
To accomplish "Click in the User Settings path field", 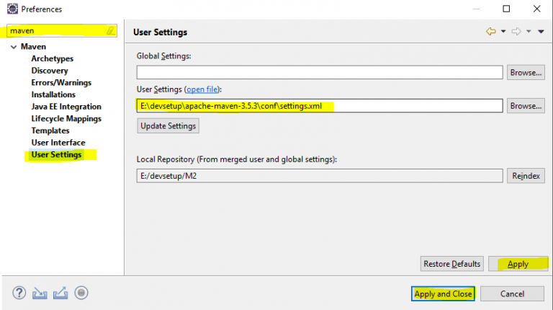I will (x=320, y=106).
